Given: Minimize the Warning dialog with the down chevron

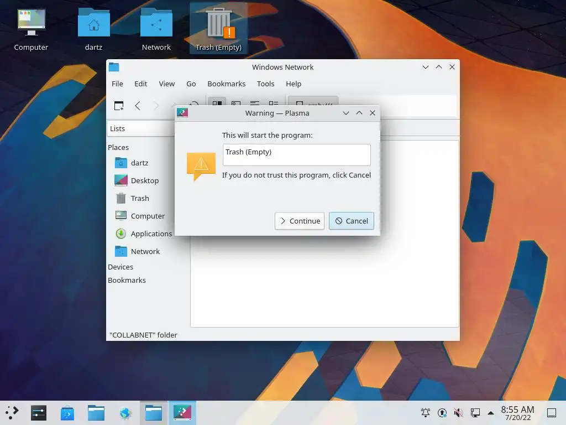Looking at the screenshot, I should point(346,113).
